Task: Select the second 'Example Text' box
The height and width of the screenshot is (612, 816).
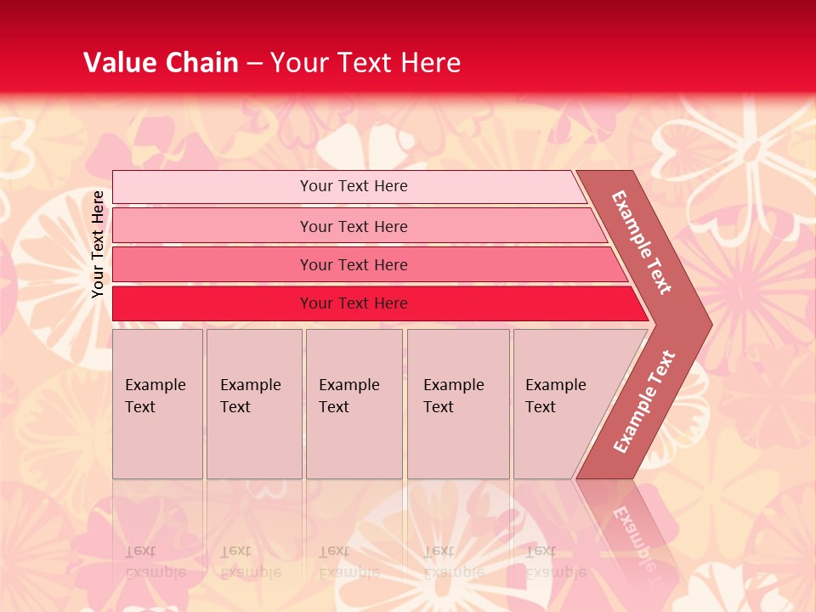Action: tap(253, 403)
